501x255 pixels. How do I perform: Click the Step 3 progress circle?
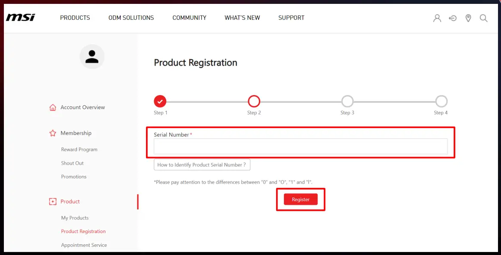coord(347,101)
